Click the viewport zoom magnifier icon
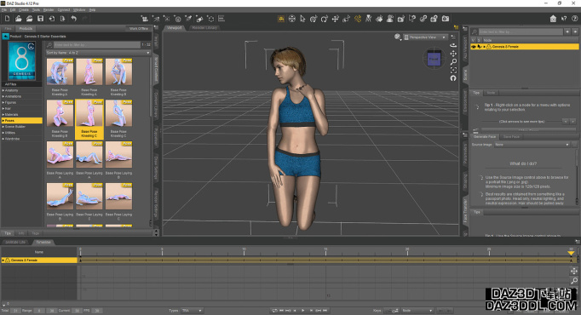581x315 pixels. [x=453, y=62]
